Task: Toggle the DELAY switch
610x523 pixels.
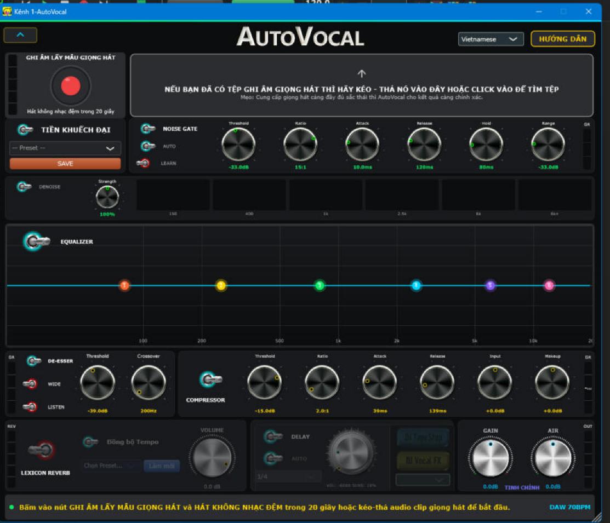Action: point(273,436)
